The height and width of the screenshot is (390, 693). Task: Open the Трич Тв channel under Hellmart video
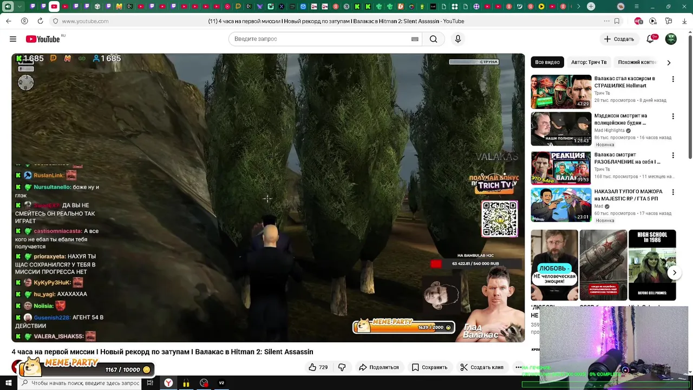click(x=602, y=93)
